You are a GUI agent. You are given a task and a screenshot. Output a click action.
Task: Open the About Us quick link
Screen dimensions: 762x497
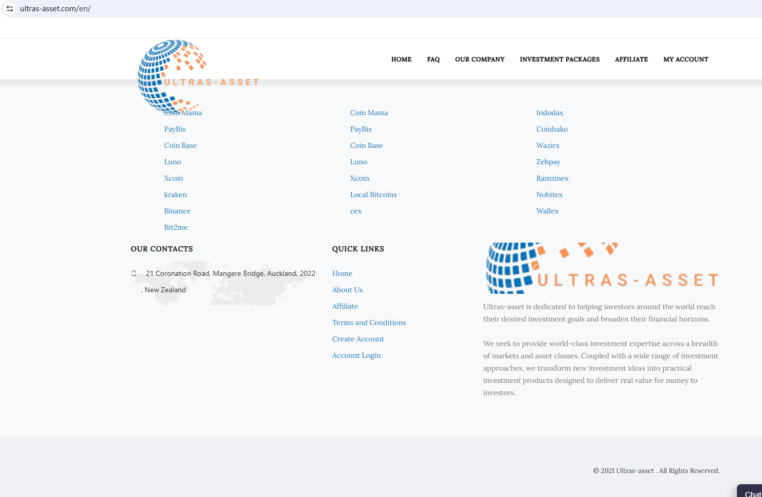click(348, 290)
